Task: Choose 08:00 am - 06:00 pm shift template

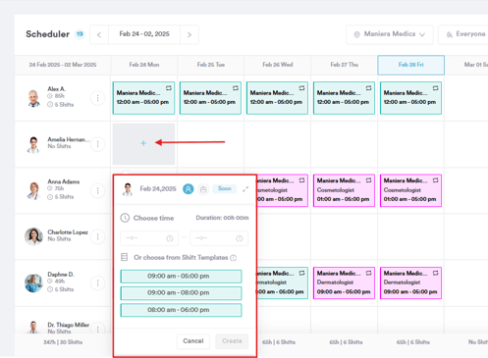Action: (181, 310)
